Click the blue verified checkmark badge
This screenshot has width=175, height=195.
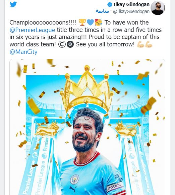pos(110,5)
